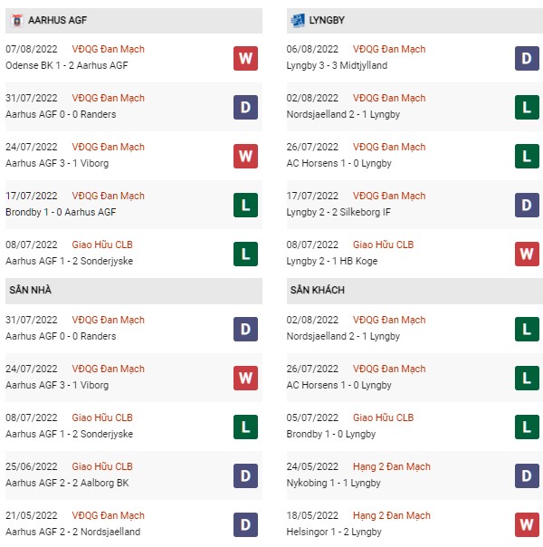Image resolution: width=543 pixels, height=547 pixels.
Task: Click the Lyngby club logo
Action: pyautogui.click(x=298, y=20)
